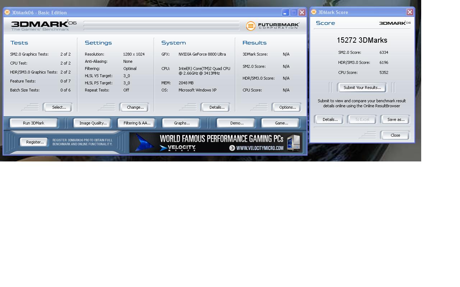Viewport: 460px width, 287px height.
Task: Click the CPU Score value 5352
Action: (384, 72)
